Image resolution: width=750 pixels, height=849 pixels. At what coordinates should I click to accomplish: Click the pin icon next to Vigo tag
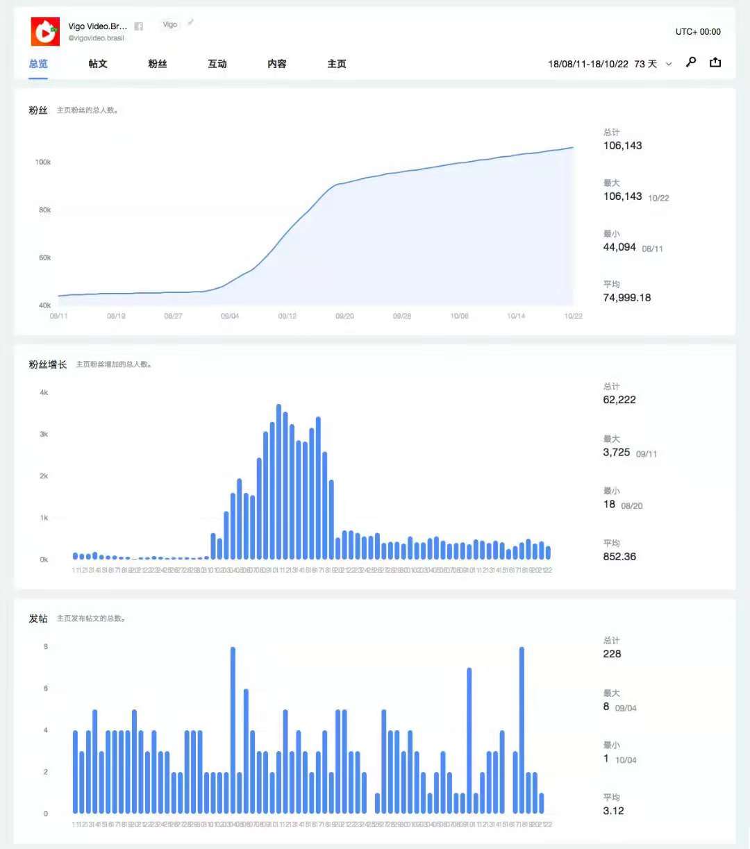tap(190, 22)
